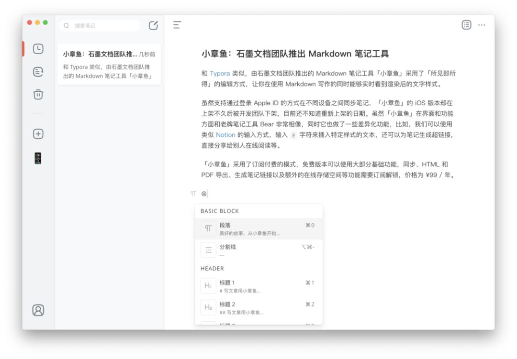Screen dimensions: 517x359
Task: Open the user account profile icon
Action: [x=38, y=310]
